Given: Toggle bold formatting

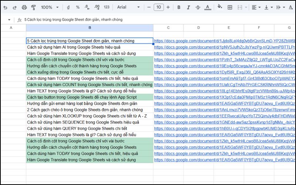Looking at the screenshot, I should (x=179, y=7).
